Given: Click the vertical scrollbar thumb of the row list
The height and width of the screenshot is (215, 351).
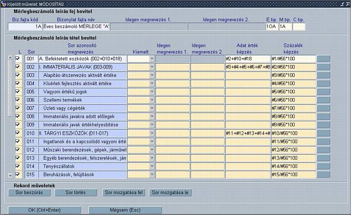Looking at the screenshot, I should coord(10,88).
